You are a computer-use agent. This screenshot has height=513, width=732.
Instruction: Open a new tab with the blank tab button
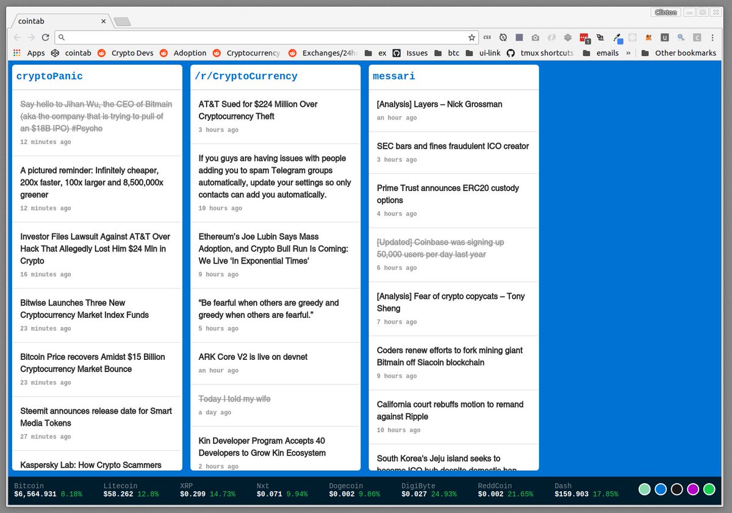pyautogui.click(x=122, y=21)
